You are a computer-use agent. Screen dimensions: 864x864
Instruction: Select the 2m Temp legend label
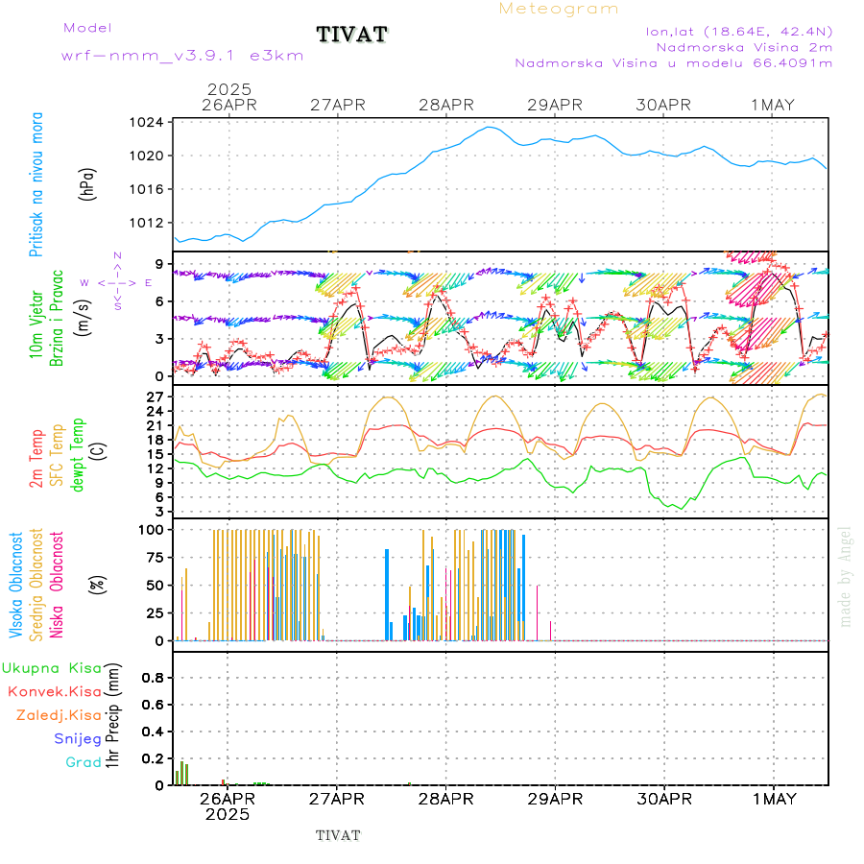36,459
